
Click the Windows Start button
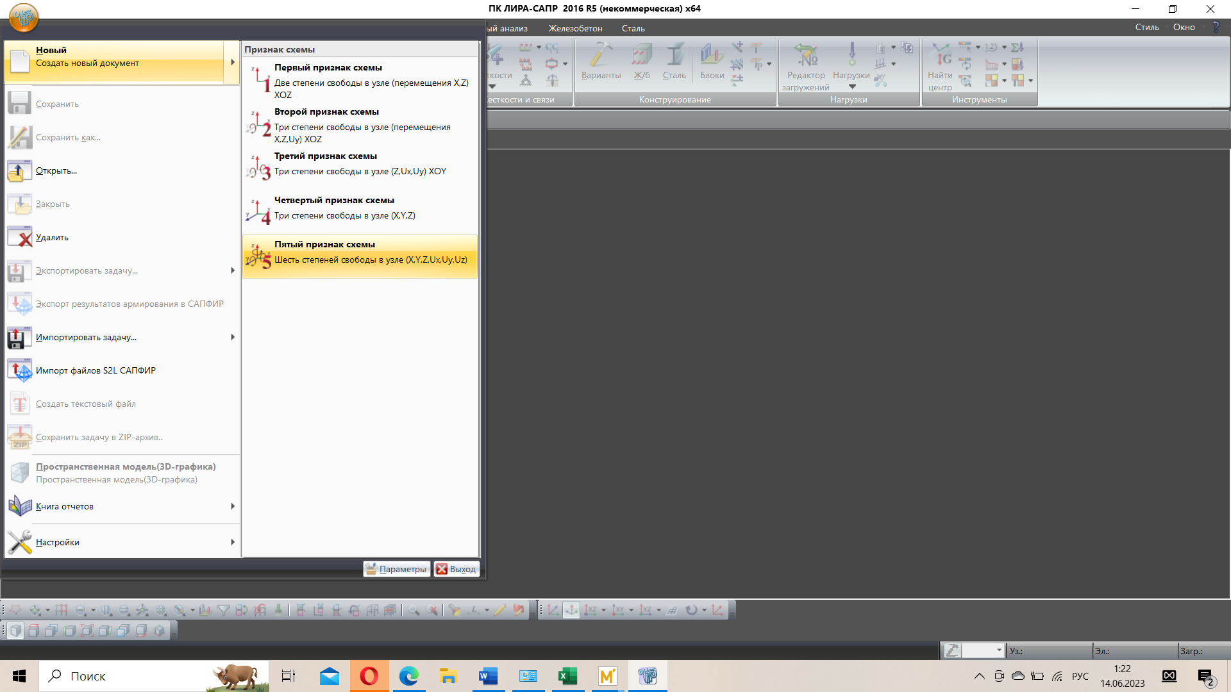19,676
